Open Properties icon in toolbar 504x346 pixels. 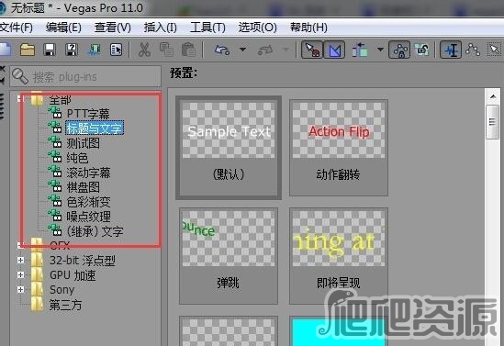pyautogui.click(x=116, y=50)
